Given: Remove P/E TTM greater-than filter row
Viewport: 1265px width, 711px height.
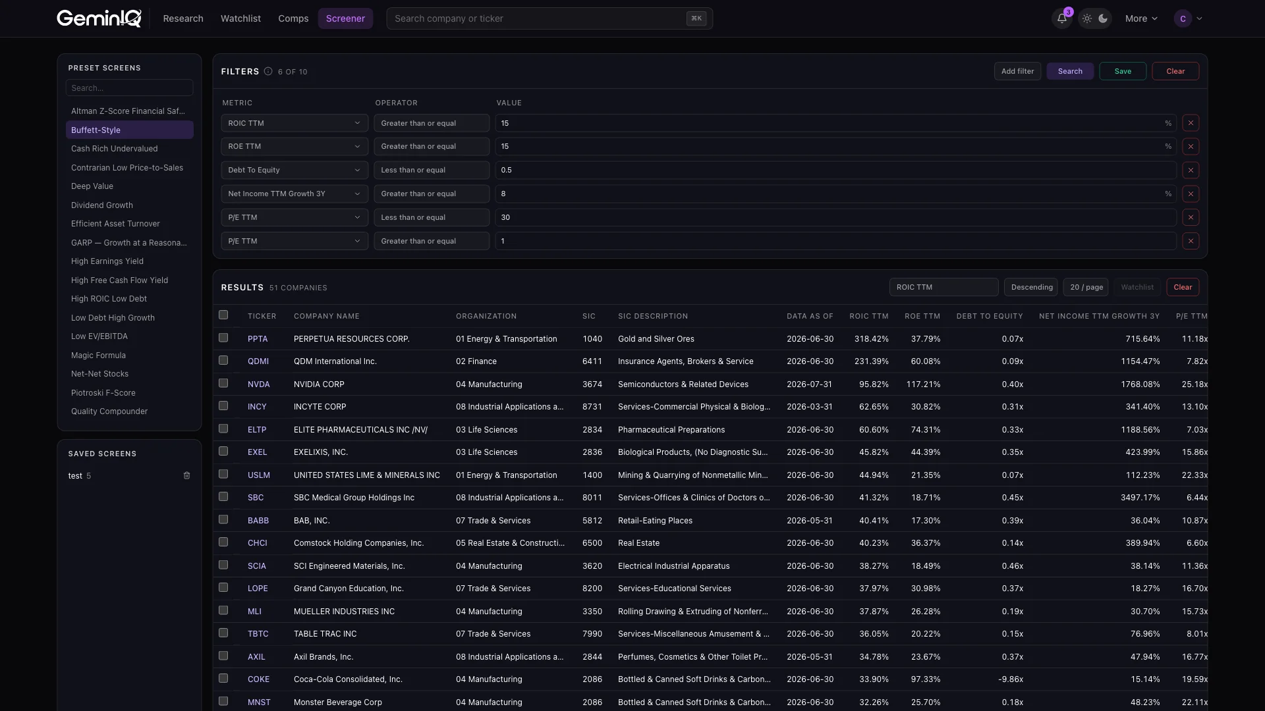Looking at the screenshot, I should click(x=1191, y=241).
